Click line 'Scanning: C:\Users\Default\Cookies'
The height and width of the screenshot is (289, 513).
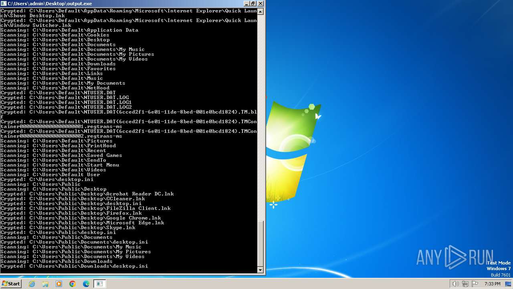pyautogui.click(x=55, y=35)
